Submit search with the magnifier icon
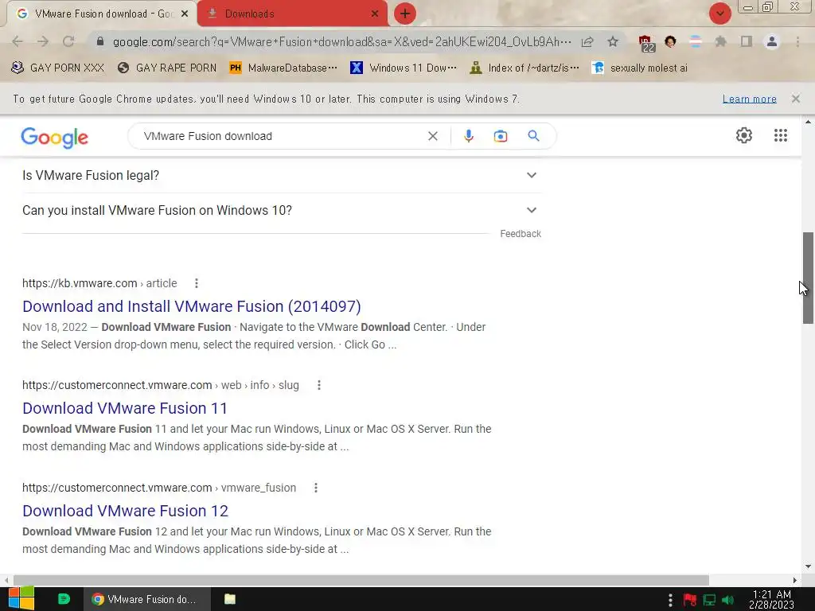The width and height of the screenshot is (815, 611). [x=533, y=136]
